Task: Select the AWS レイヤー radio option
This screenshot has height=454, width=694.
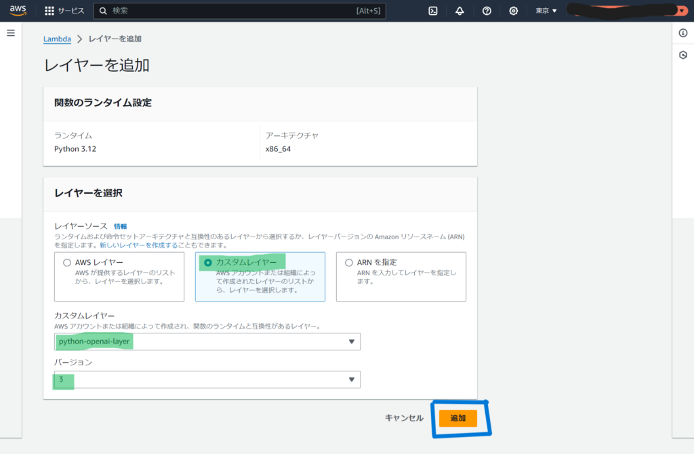Action: (x=66, y=262)
